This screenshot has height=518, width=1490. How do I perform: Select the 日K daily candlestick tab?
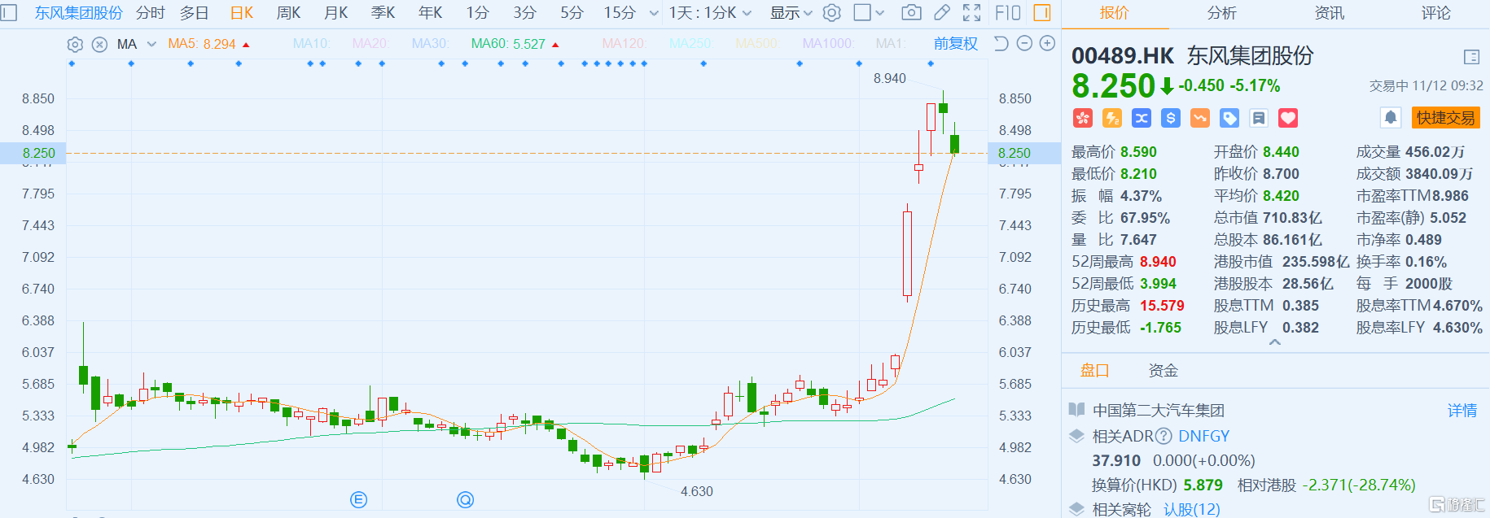point(242,13)
